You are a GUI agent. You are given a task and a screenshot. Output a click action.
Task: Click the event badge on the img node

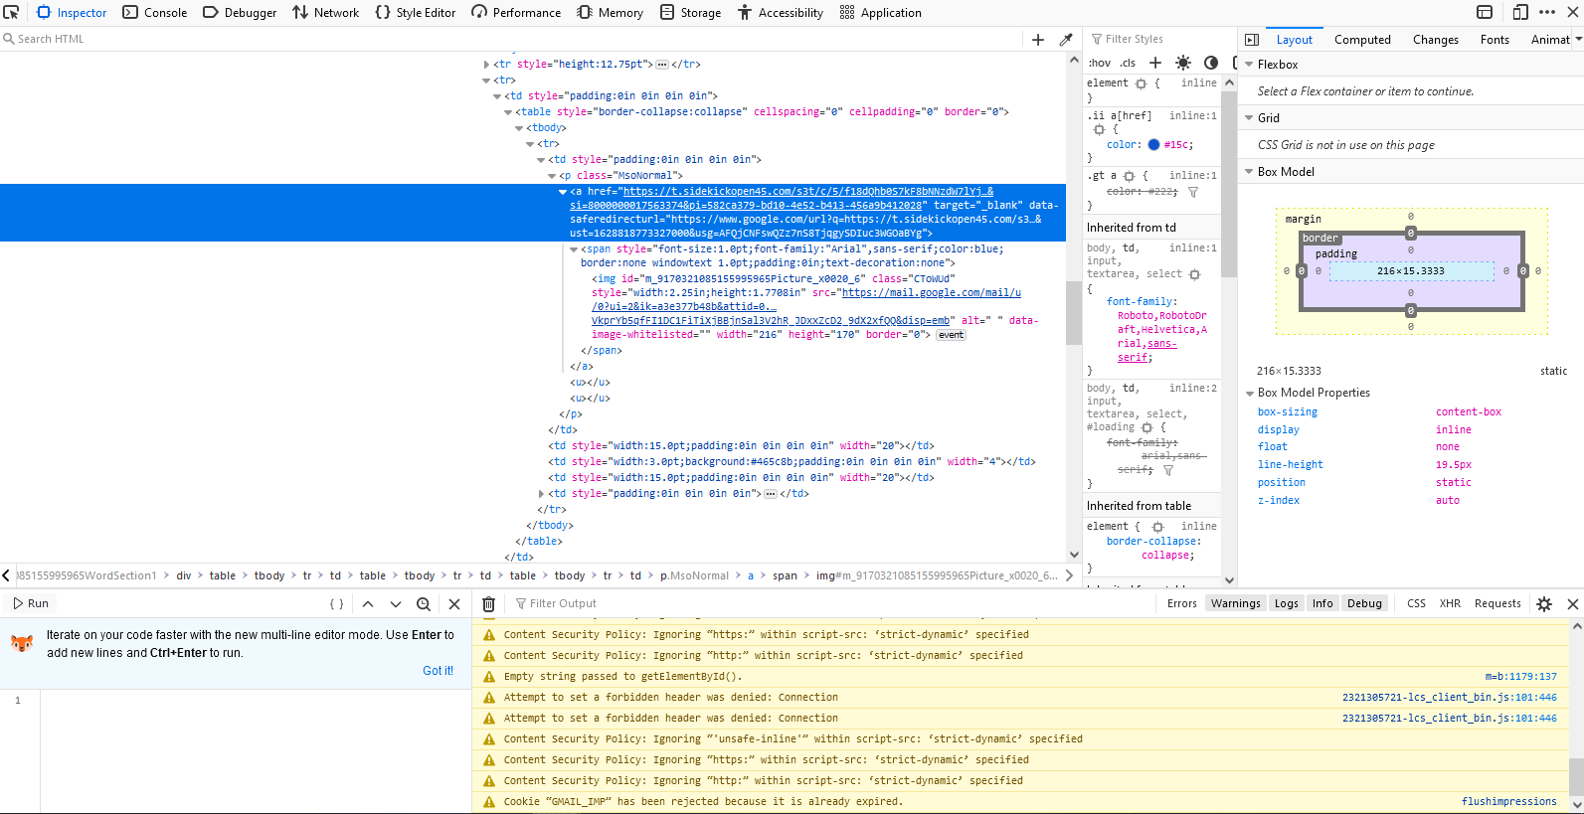click(951, 335)
